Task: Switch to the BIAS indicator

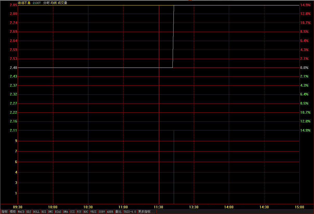Action: (x=58, y=212)
